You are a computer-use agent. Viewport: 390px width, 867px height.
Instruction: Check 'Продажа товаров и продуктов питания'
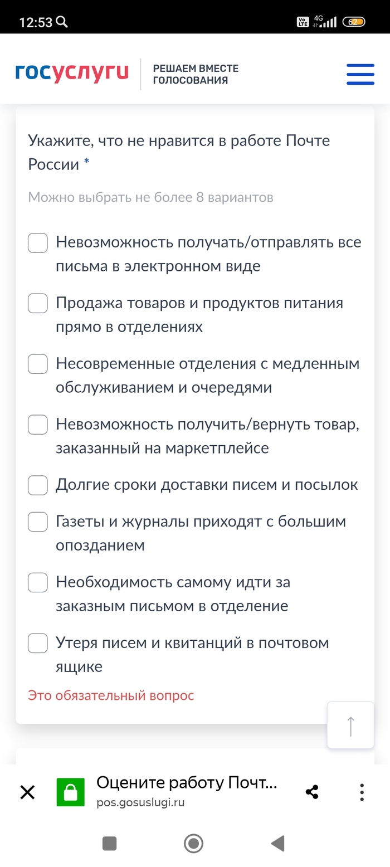tap(38, 304)
